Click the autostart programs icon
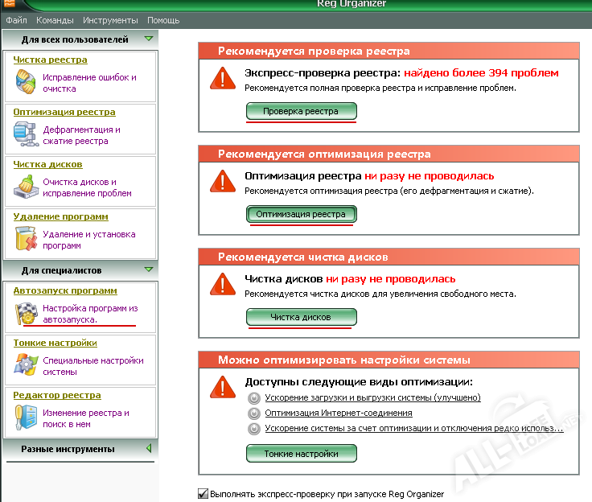 point(26,314)
